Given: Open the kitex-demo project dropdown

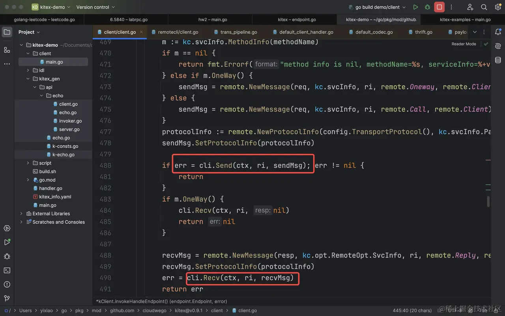Looking at the screenshot, I should click(x=51, y=7).
